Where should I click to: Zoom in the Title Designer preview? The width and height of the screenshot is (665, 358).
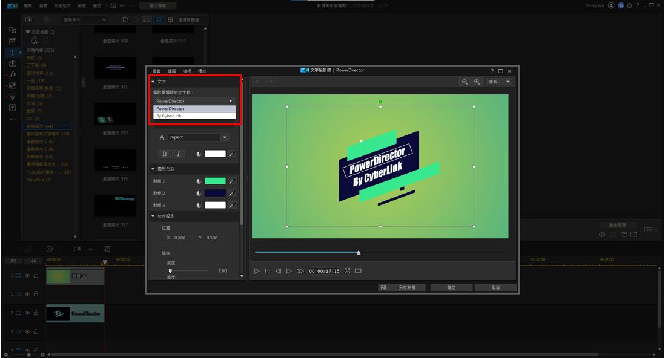[477, 82]
